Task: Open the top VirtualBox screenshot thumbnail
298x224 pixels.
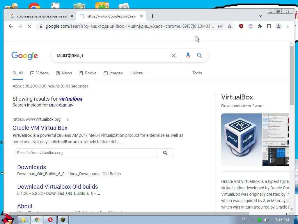Action: coord(276,126)
